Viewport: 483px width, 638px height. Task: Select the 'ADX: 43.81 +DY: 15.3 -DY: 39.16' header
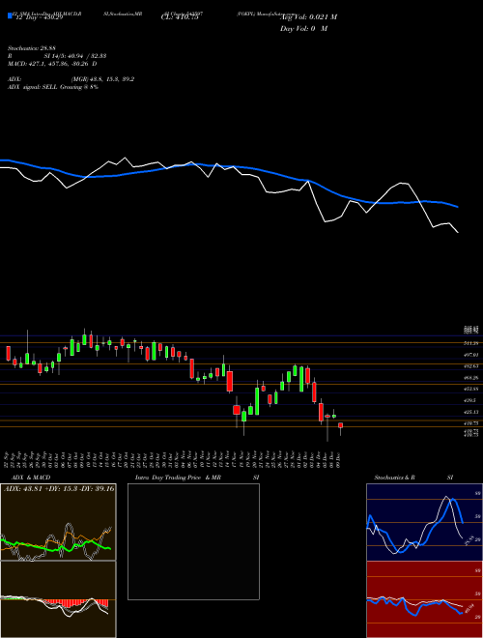click(59, 489)
